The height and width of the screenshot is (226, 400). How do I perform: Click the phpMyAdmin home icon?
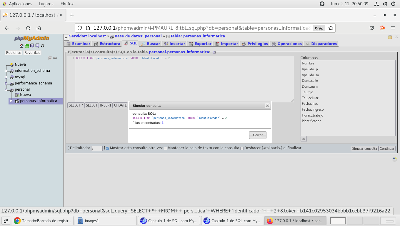(21, 46)
